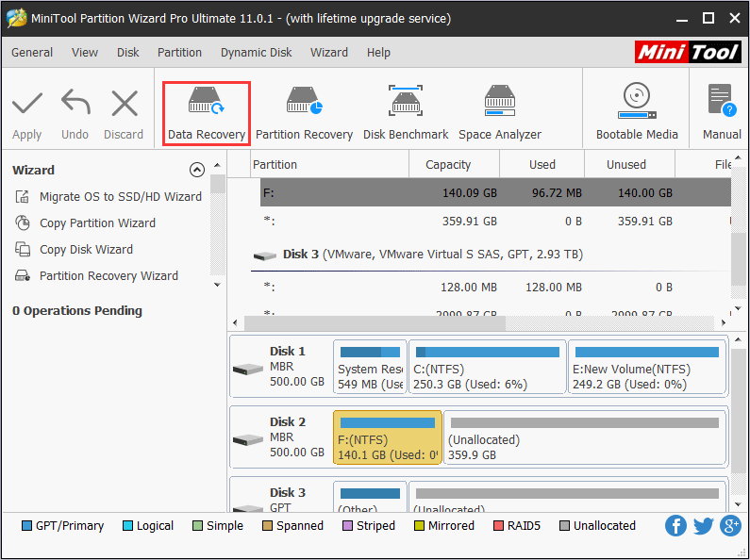Viewport: 750px width, 560px height.
Task: Select the 128.00 MB partition row
Action: (495, 287)
